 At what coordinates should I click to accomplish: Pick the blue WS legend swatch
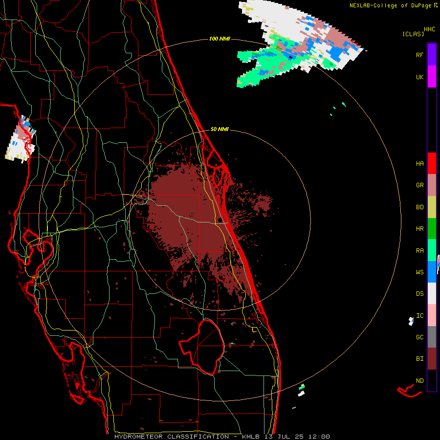432,272
